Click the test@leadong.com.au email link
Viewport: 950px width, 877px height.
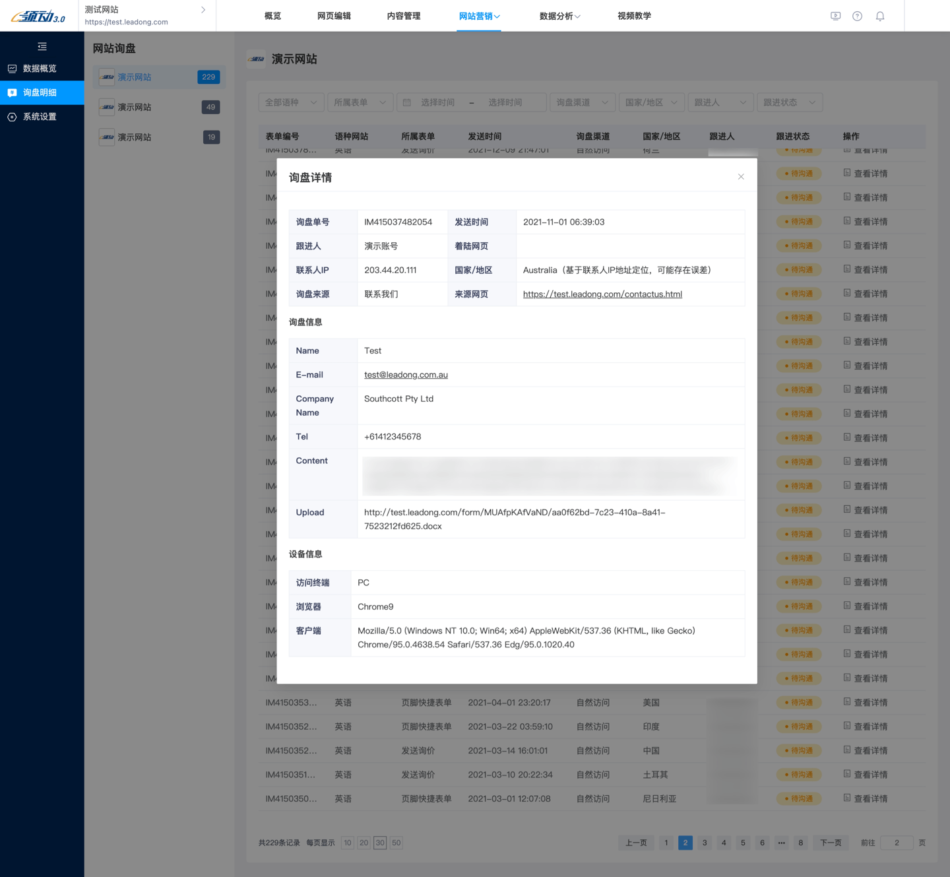point(406,375)
